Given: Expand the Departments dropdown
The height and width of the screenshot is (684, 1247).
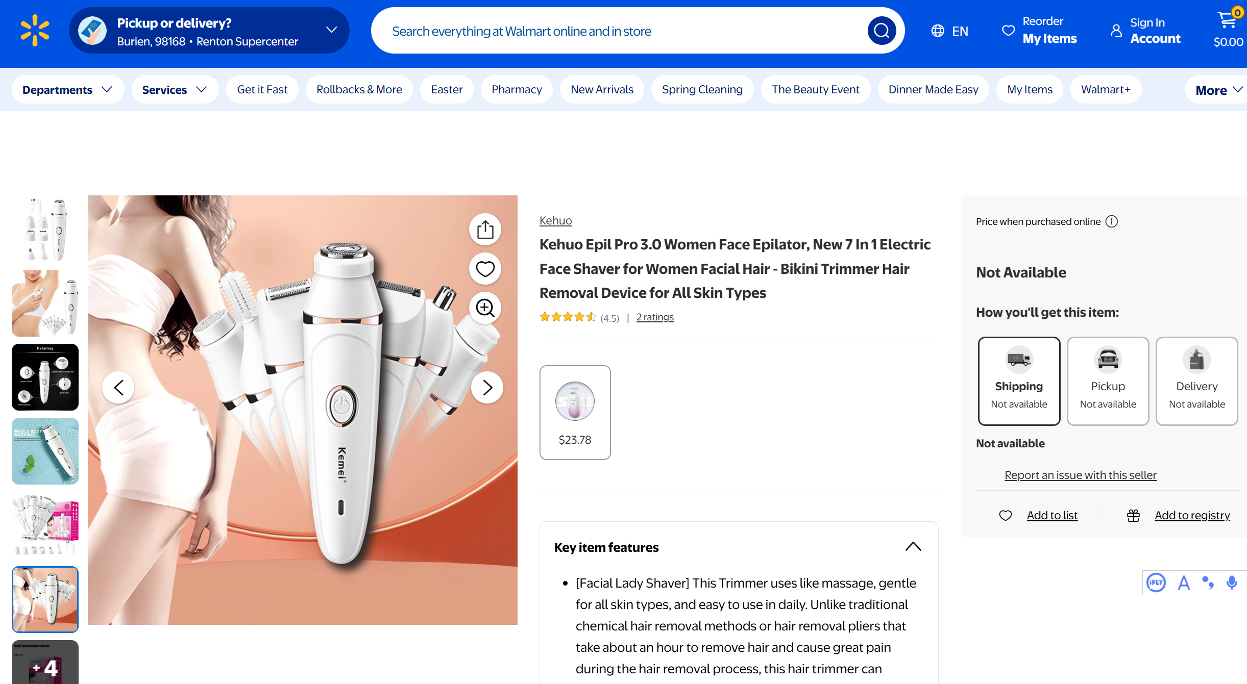Looking at the screenshot, I should click(67, 90).
